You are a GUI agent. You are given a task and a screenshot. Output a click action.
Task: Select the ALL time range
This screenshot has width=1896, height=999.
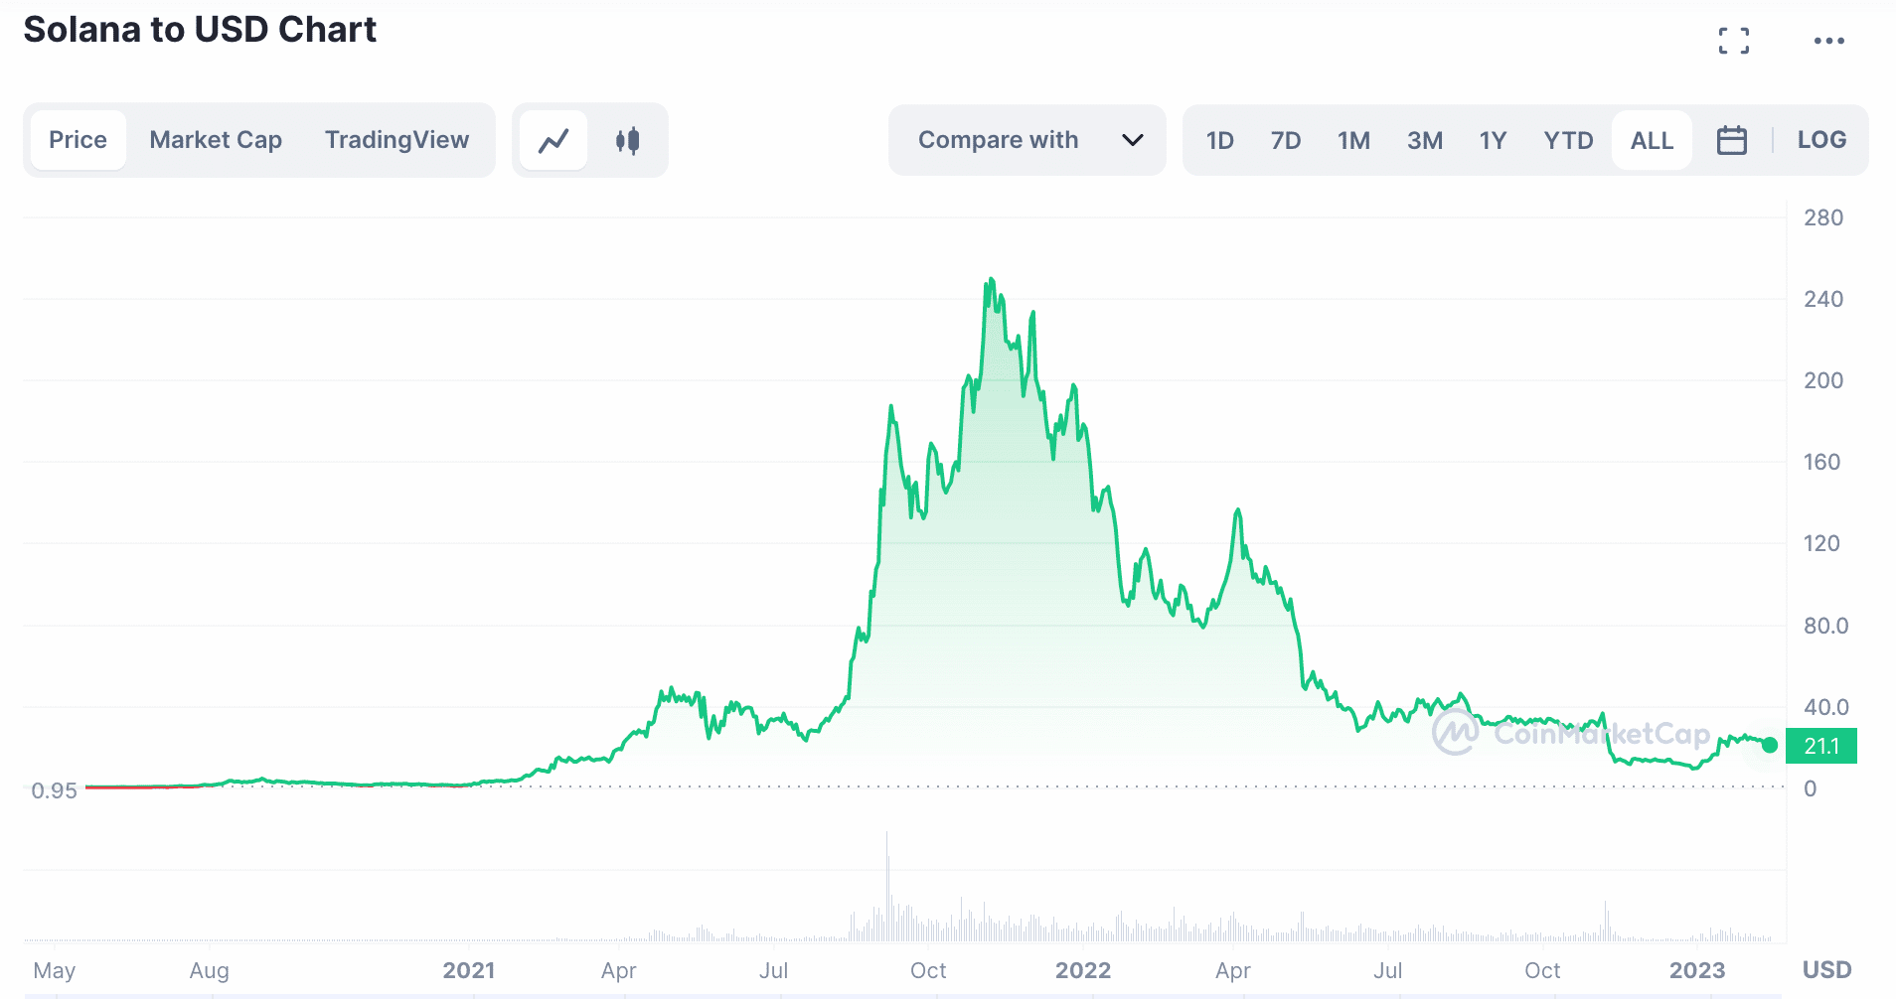[1652, 140]
